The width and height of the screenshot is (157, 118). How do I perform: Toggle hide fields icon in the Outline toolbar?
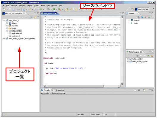[x=142, y=17]
